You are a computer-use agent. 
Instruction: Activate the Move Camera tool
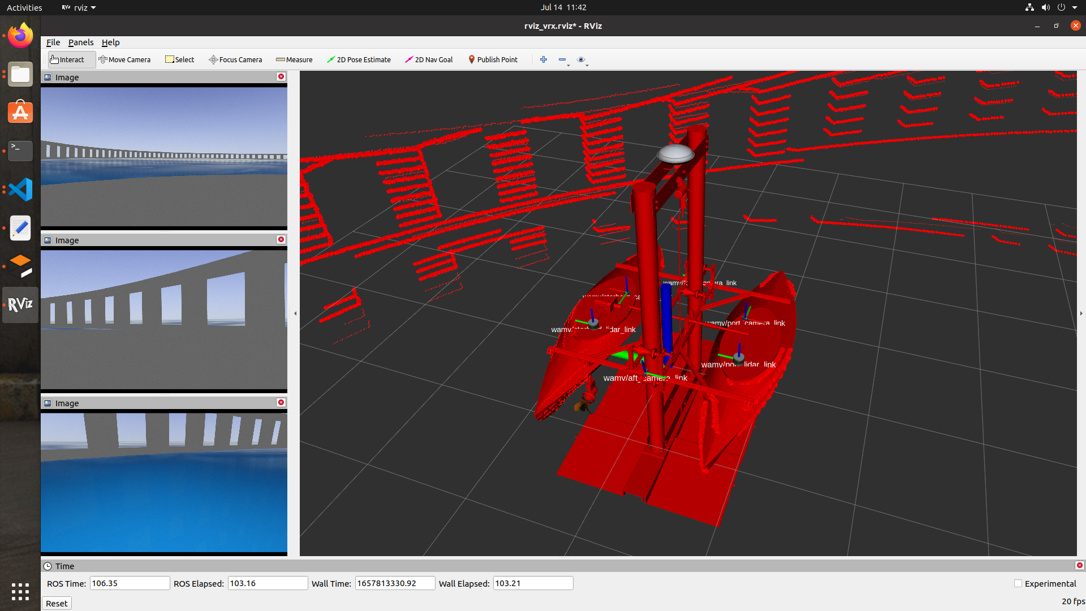click(x=125, y=59)
